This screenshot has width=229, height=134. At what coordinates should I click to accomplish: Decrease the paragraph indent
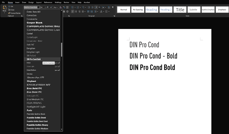point(89,7)
